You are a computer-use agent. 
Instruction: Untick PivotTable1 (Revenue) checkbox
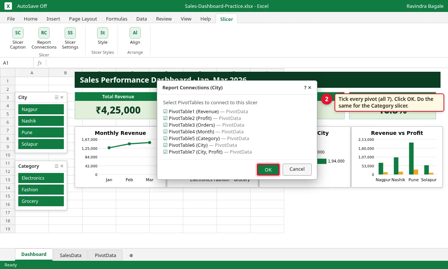tap(165, 111)
